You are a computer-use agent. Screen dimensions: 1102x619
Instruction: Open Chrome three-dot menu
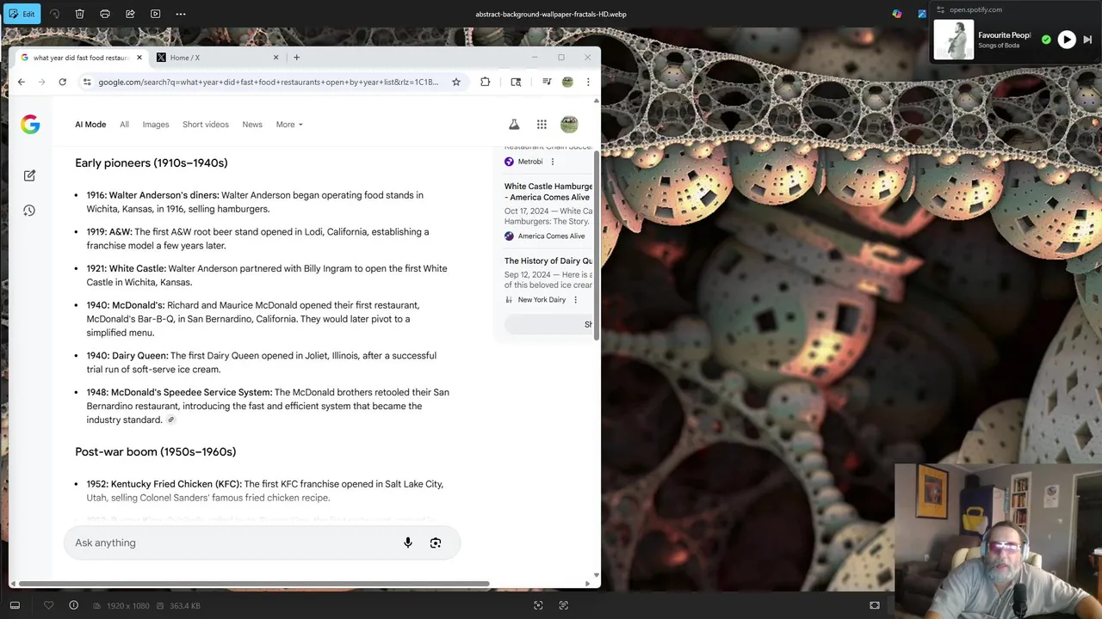(x=588, y=82)
